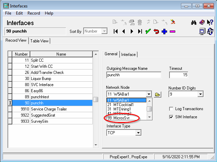Image resolution: width=217 pixels, height=162 pixels.
Task: Select the SVC Interface row
Action: coord(52,85)
